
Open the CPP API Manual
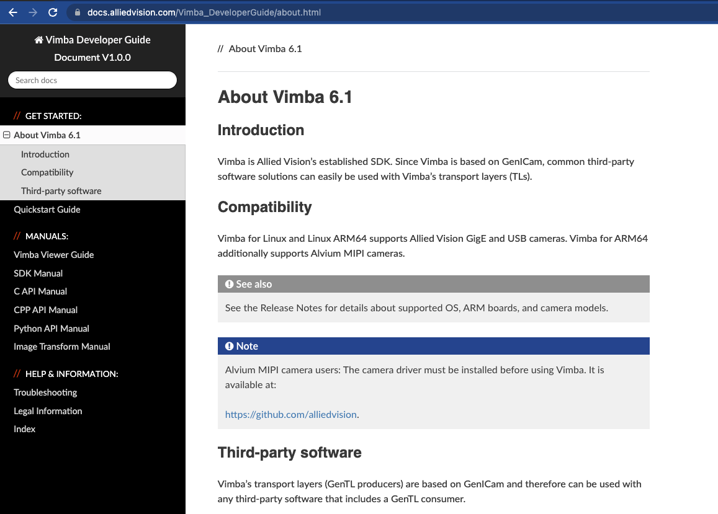46,310
